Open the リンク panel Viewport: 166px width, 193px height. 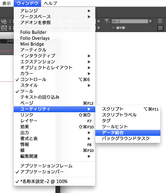click(x=54, y=115)
